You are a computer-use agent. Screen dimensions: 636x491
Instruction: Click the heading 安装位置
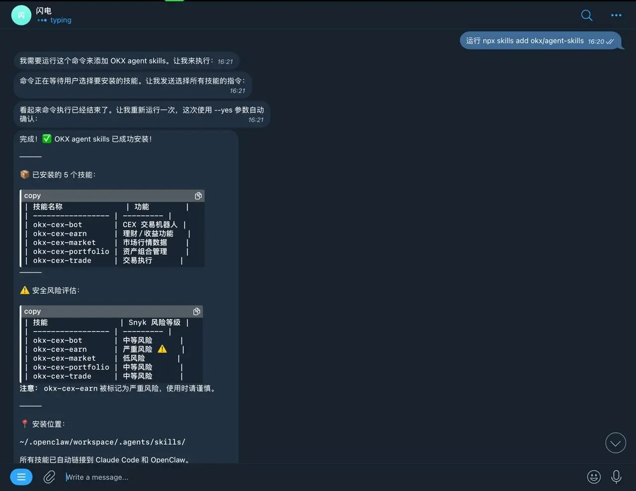[x=48, y=424]
